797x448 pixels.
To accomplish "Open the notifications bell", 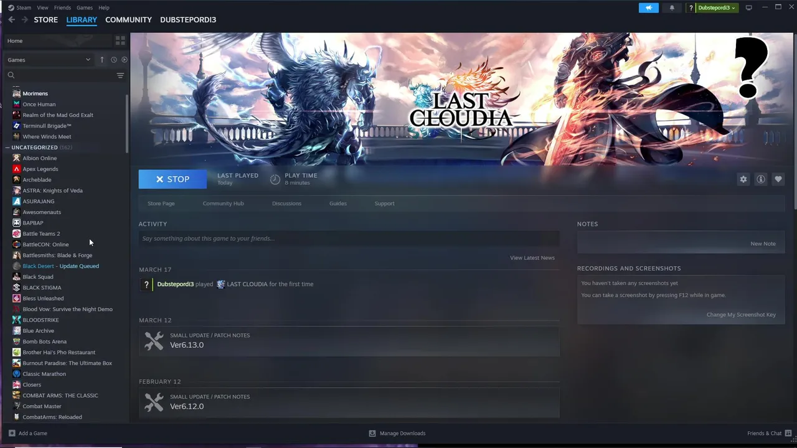I will pos(672,7).
